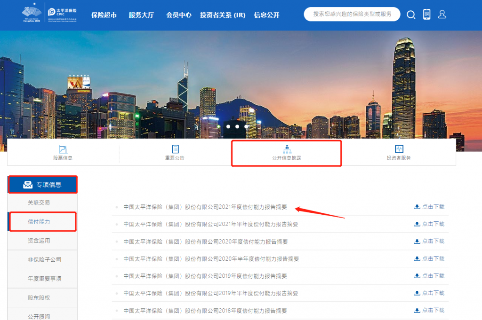Viewport: 482px width, 320px height.
Task: Click the search magnifier icon
Action: tap(411, 15)
